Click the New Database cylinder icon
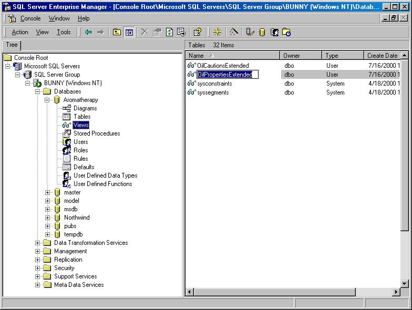The width and height of the screenshot is (412, 310). click(262, 33)
